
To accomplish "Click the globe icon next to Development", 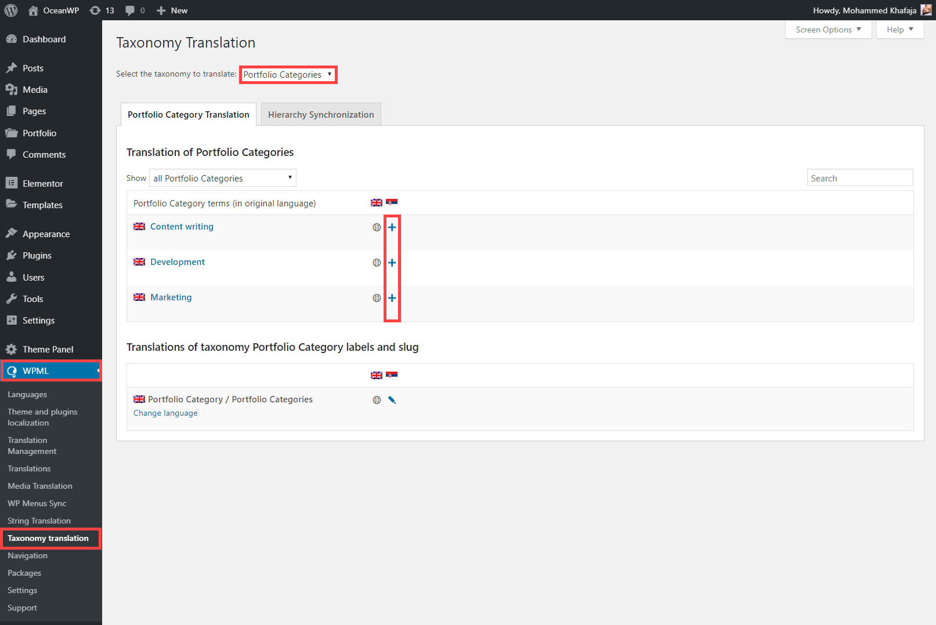I will (377, 263).
